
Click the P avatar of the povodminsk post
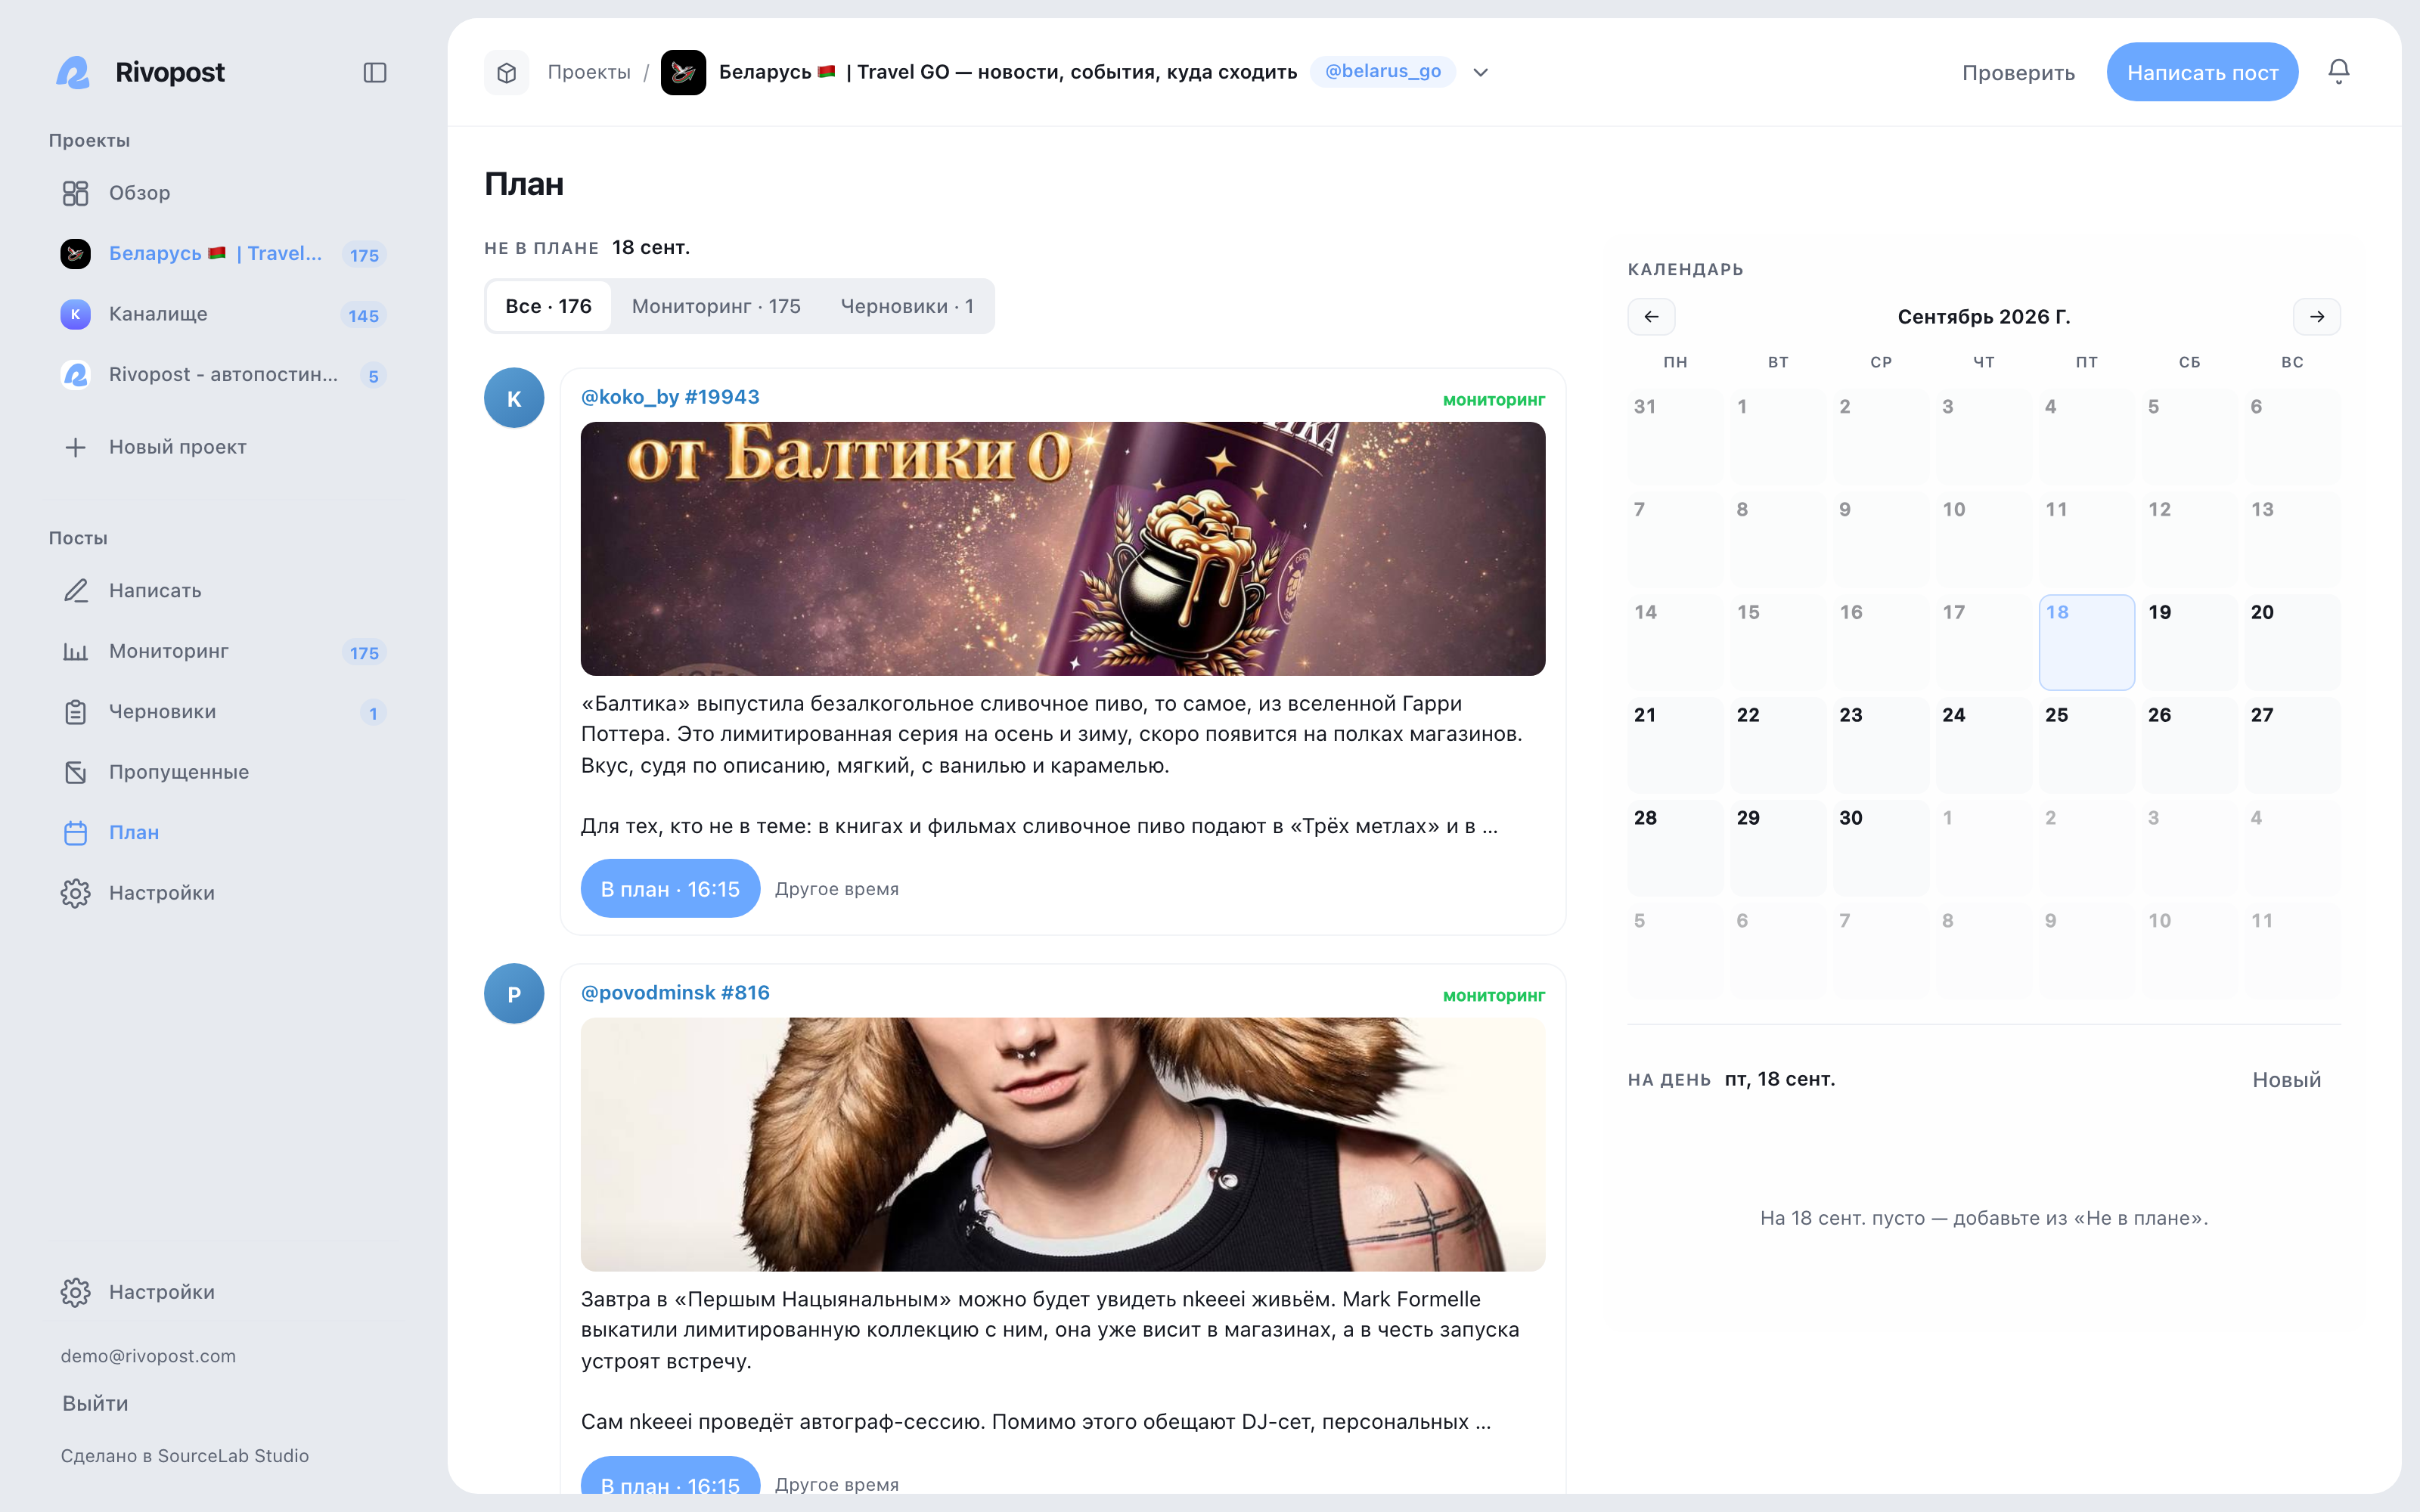click(x=514, y=993)
